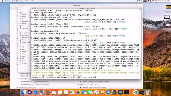
Task: Open FaceTime in the Dock
Action: 90,92
